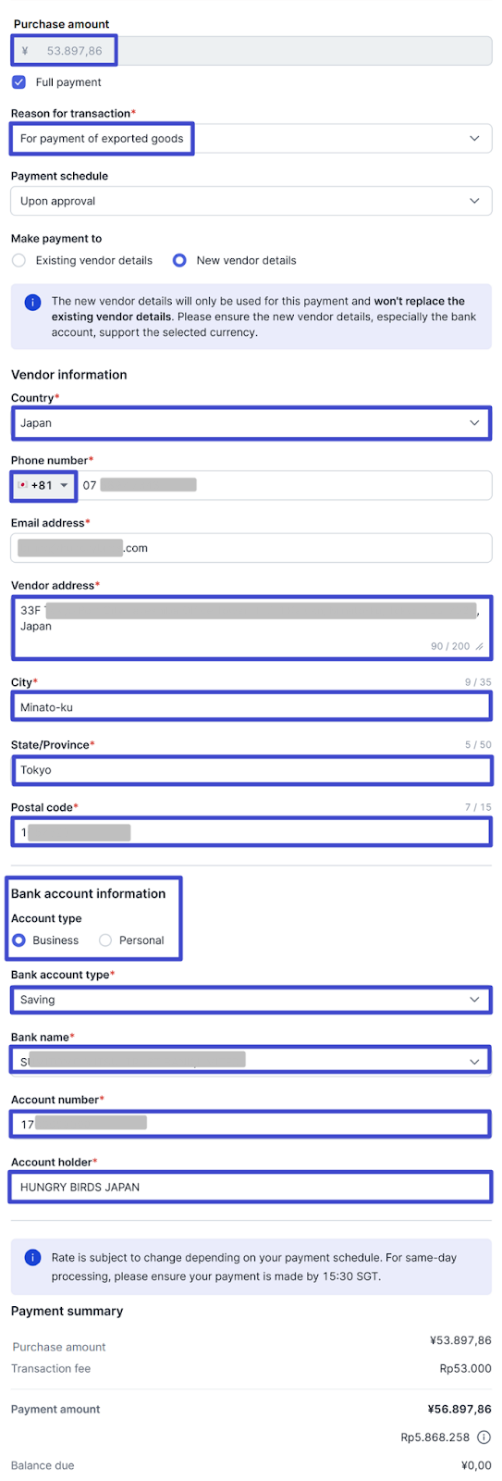Open Reason for transaction dropdown

point(251,139)
